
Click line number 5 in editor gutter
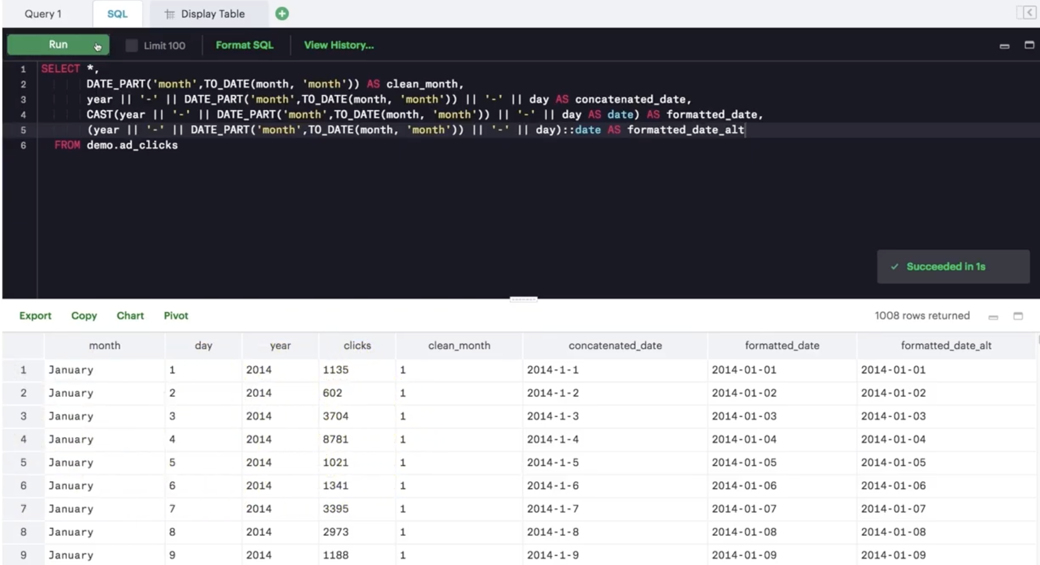tap(23, 130)
